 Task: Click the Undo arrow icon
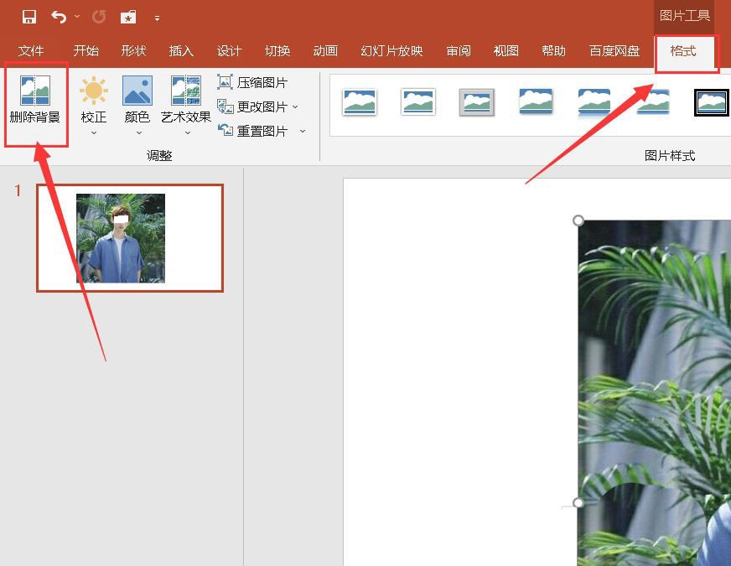57,15
